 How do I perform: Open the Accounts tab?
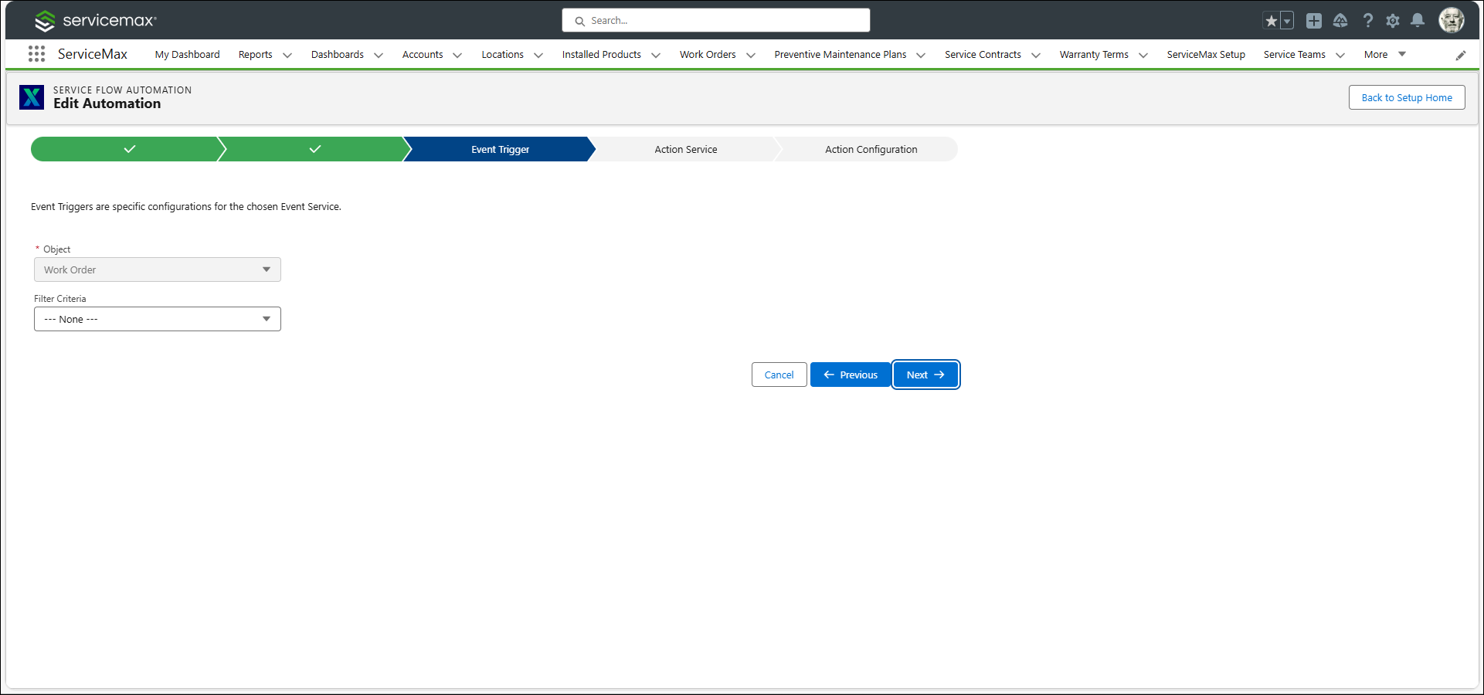click(x=423, y=55)
